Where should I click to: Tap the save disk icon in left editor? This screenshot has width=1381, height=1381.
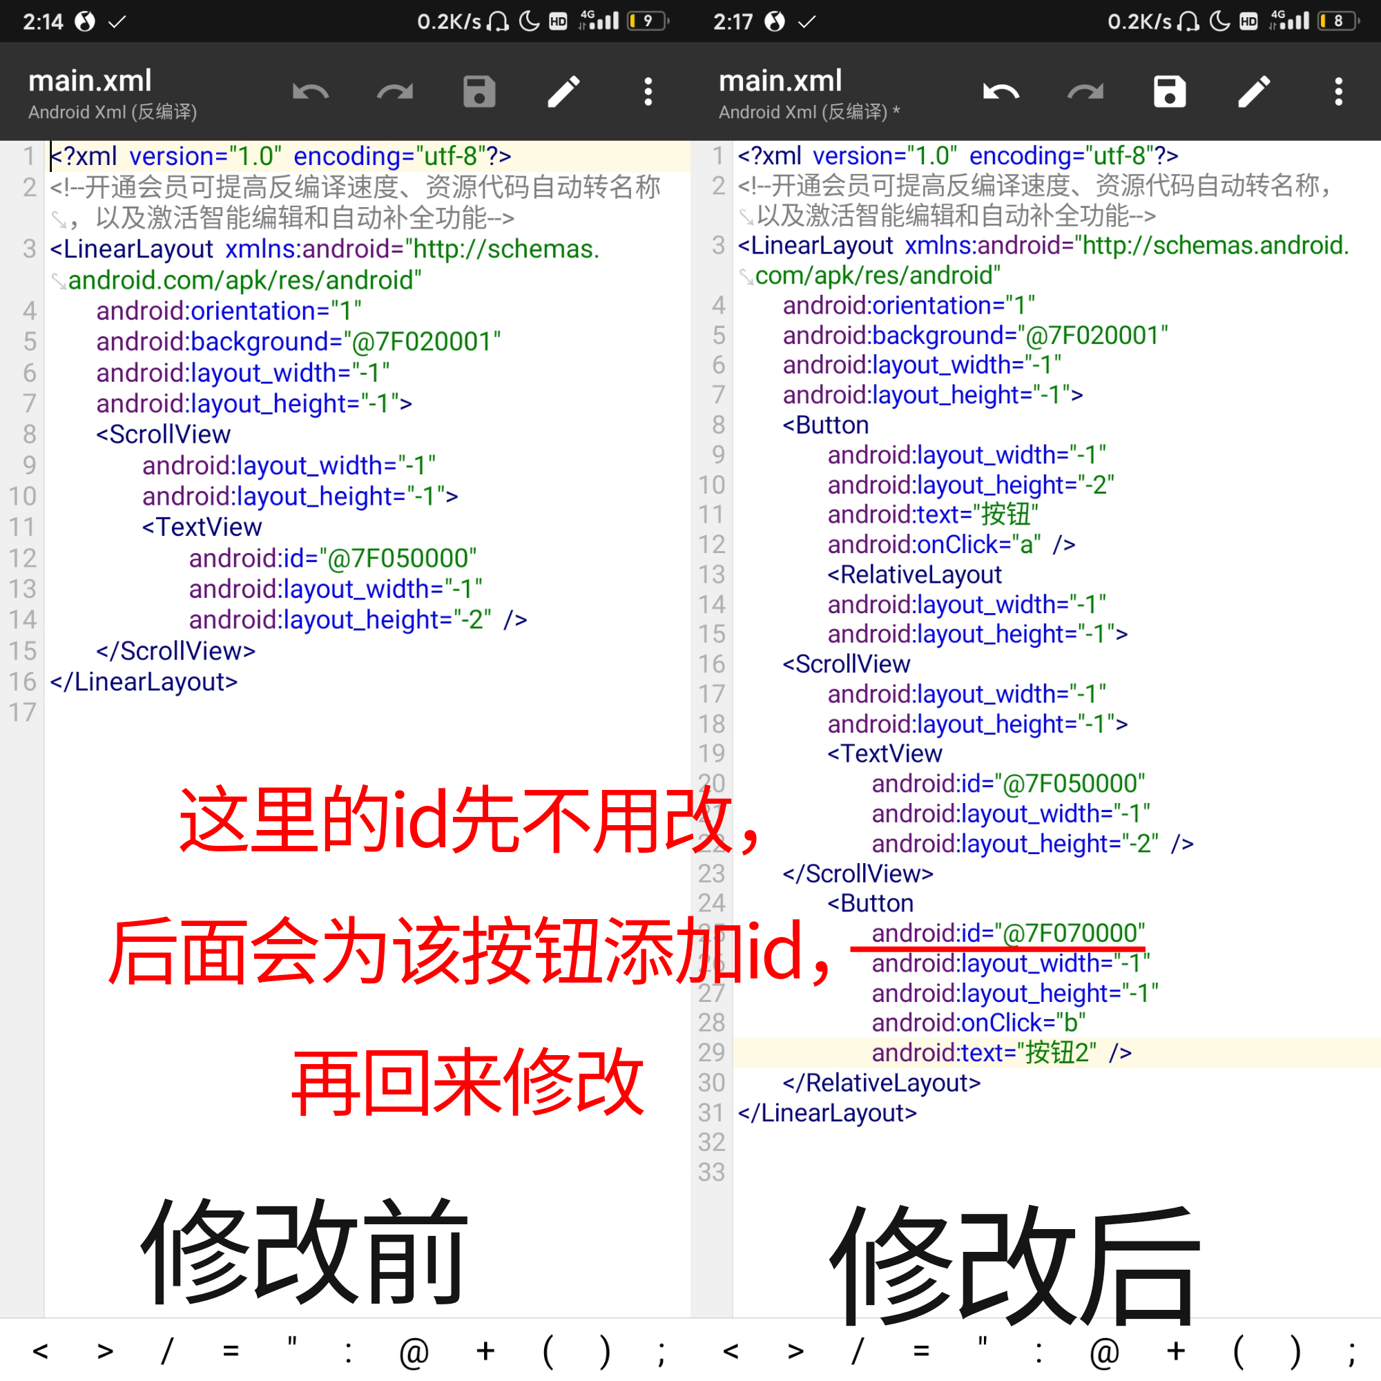pyautogui.click(x=479, y=92)
